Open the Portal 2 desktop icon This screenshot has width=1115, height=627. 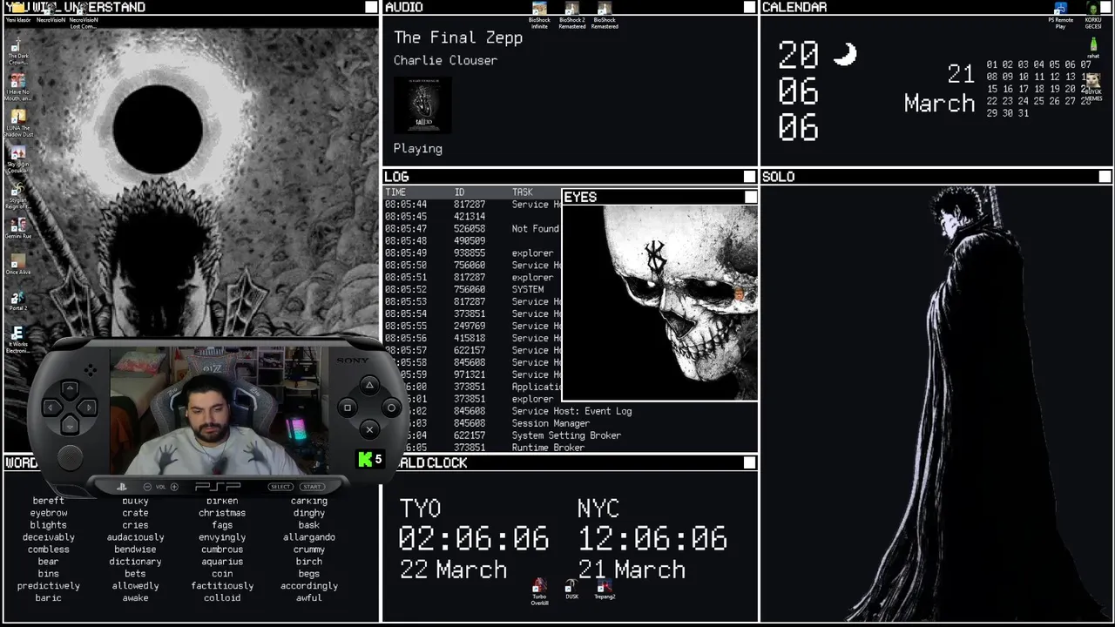[x=17, y=300]
